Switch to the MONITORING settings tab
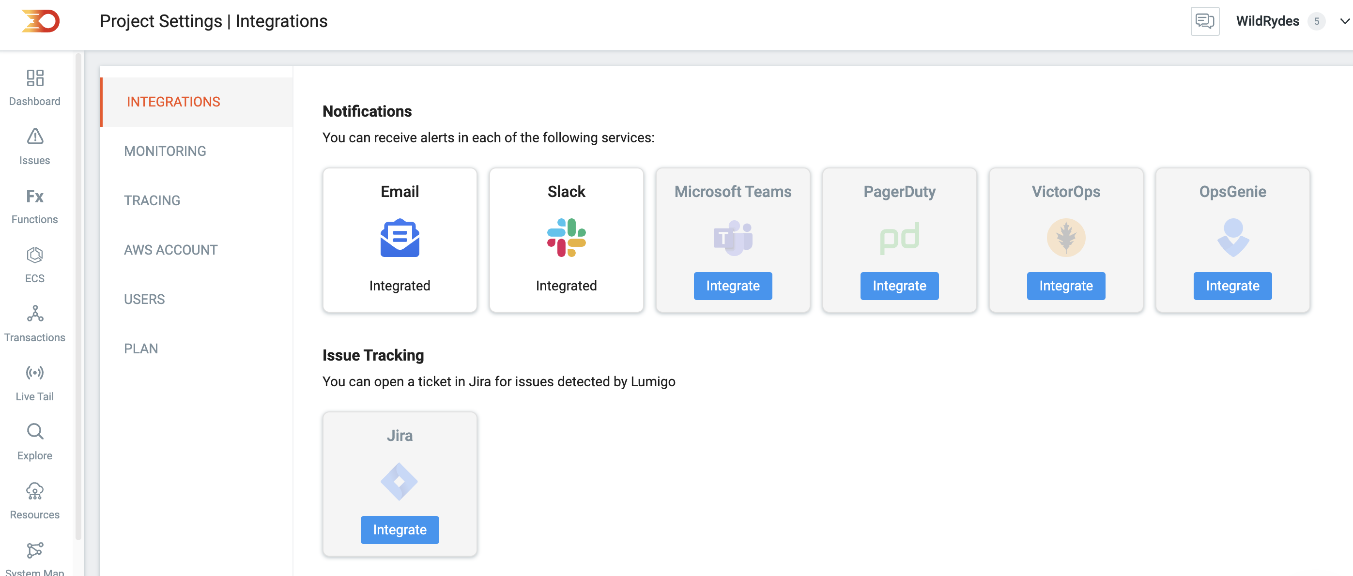The width and height of the screenshot is (1353, 576). pyautogui.click(x=165, y=151)
